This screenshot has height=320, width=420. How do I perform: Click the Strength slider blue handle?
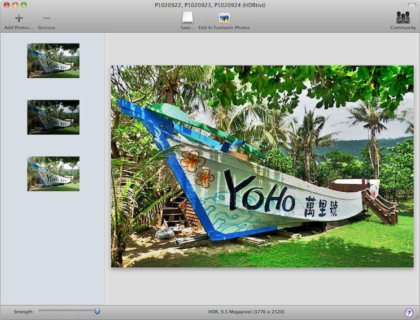97,312
